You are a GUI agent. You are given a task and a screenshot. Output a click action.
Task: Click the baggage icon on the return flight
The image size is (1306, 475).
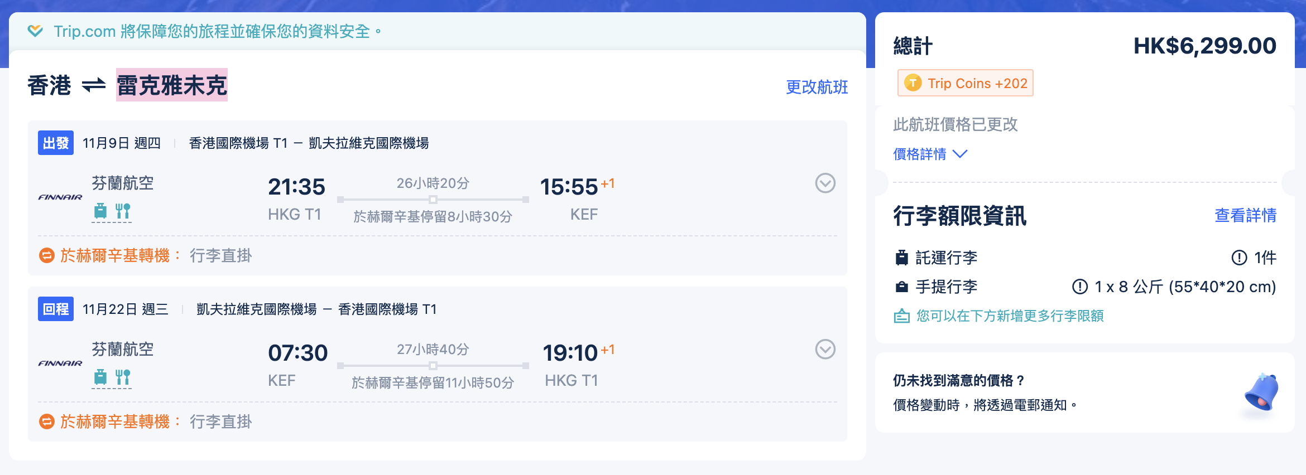pos(100,377)
